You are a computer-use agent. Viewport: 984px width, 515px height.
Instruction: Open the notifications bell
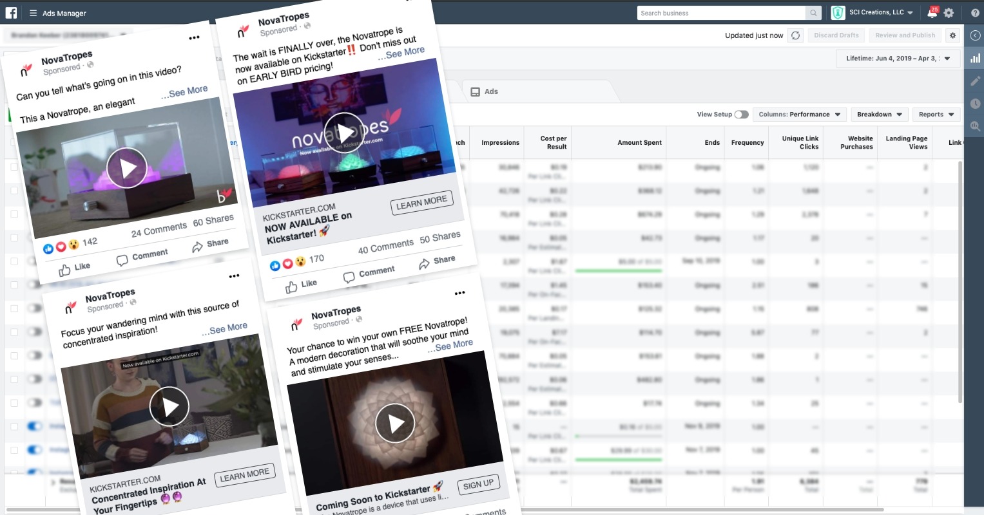pos(932,13)
